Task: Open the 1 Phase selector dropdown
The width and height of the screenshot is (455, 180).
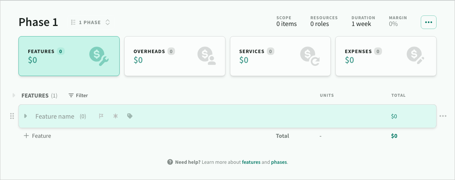Action: [x=90, y=23]
